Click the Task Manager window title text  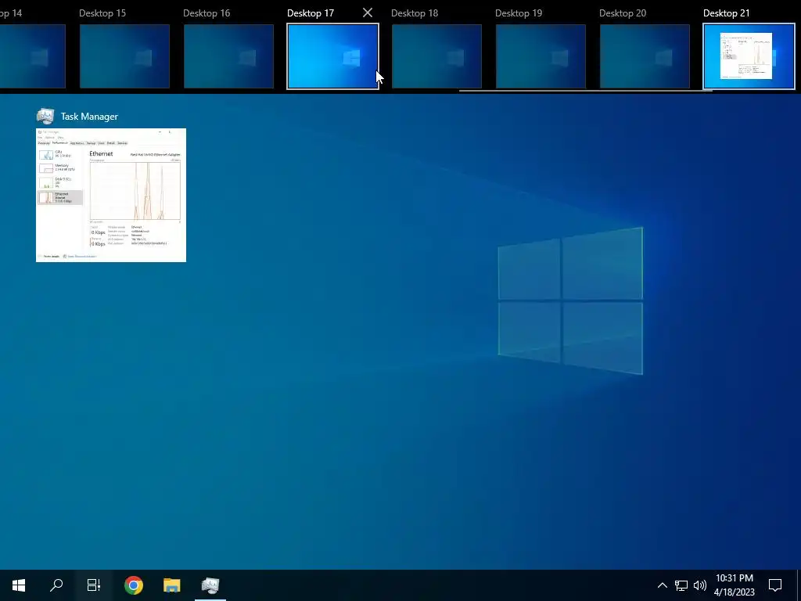[x=89, y=117]
